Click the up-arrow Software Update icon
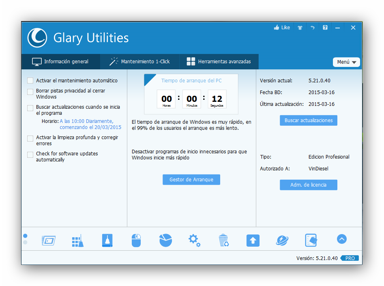This screenshot has width=384, height=286. (253, 241)
